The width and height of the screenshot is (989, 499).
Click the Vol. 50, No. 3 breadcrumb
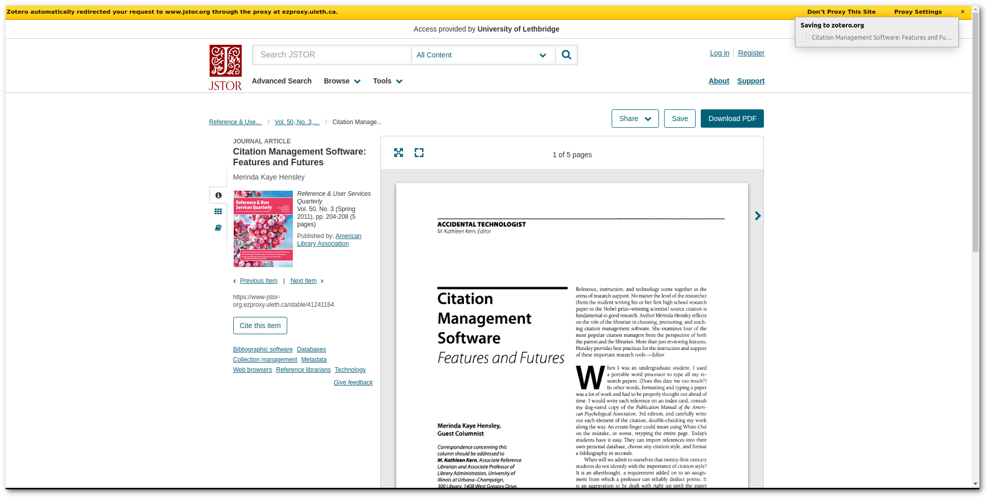pos(297,122)
